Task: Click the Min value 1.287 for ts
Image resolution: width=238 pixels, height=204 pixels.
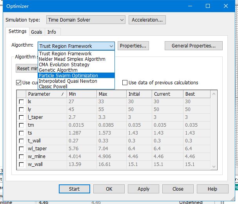Action: [82, 133]
